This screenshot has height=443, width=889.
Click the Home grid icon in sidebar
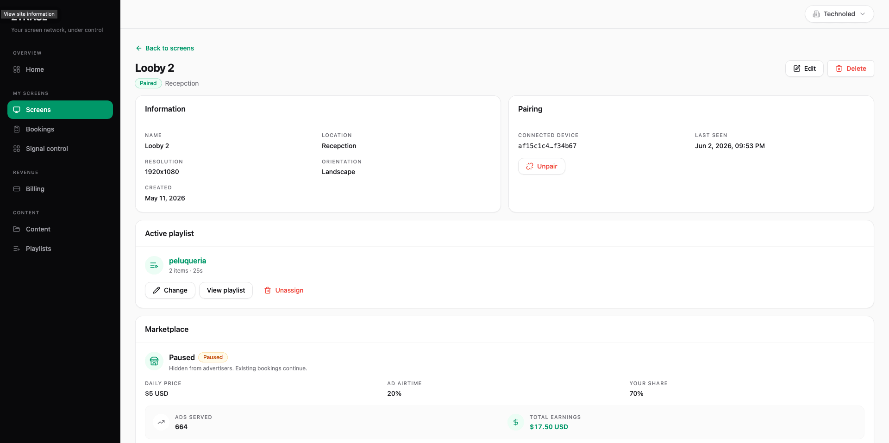point(17,69)
